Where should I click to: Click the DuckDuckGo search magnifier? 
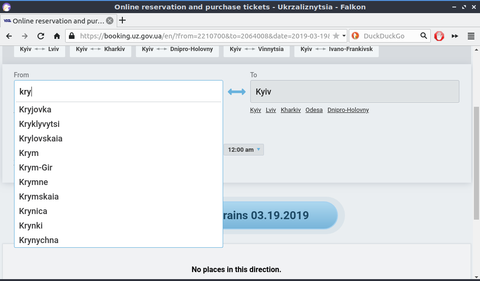click(x=423, y=36)
